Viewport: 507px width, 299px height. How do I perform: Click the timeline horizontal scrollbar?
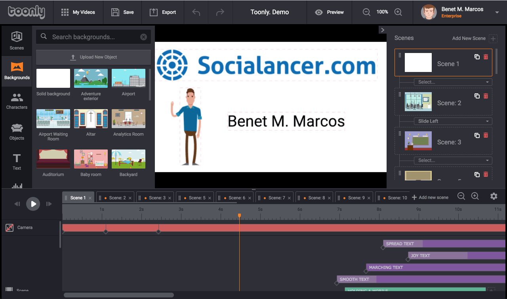pos(119,295)
